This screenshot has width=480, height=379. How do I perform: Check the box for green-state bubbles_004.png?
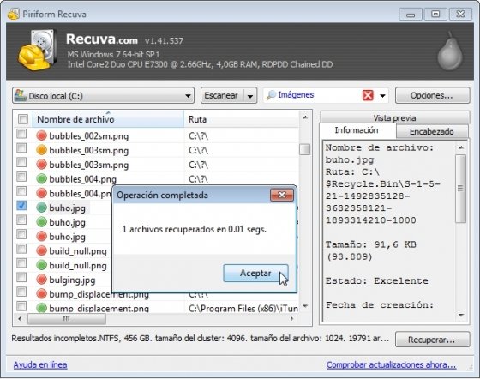click(x=21, y=177)
